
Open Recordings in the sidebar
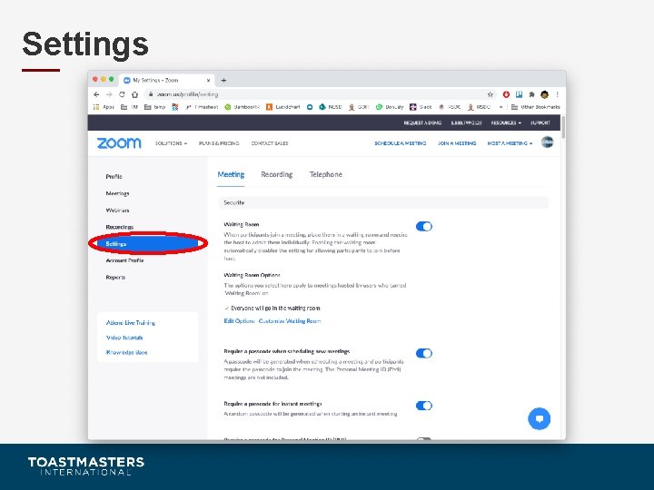coord(120,227)
